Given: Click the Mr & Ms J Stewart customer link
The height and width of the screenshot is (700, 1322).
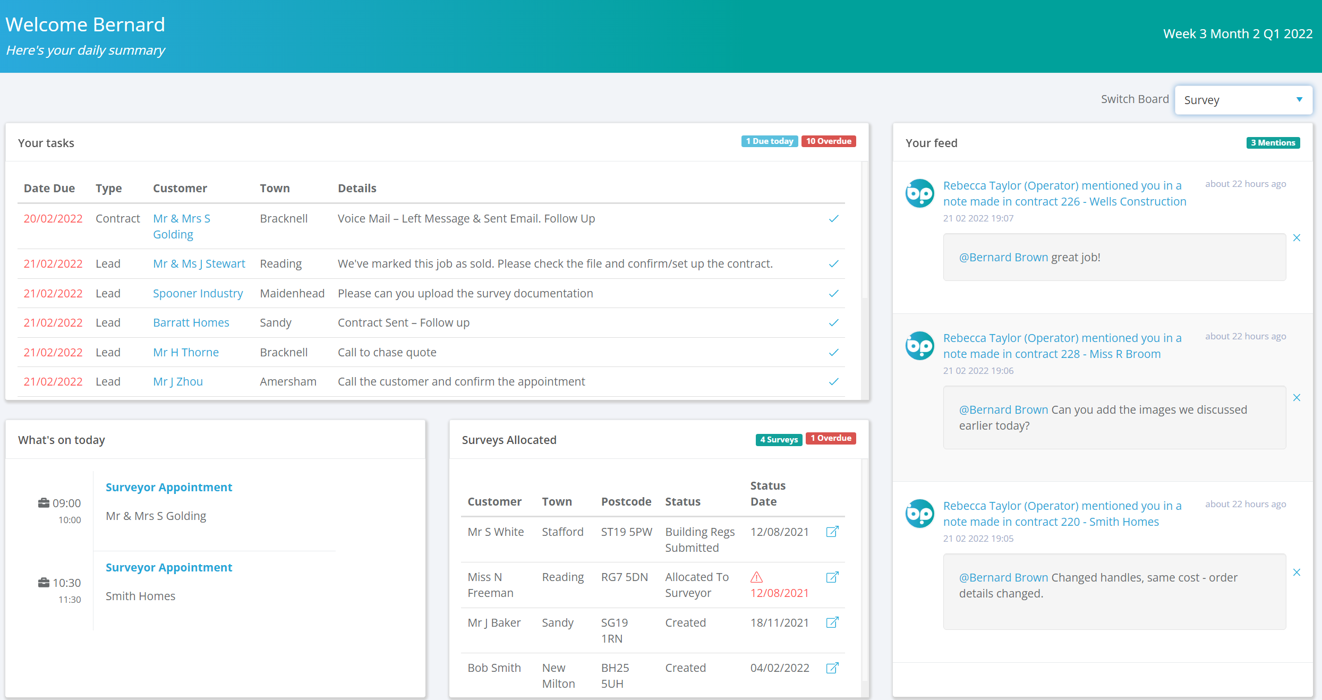Looking at the screenshot, I should [x=199, y=263].
